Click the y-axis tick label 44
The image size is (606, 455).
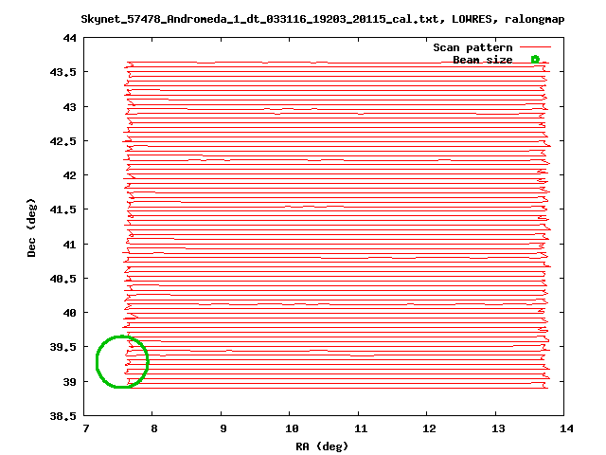click(x=69, y=38)
